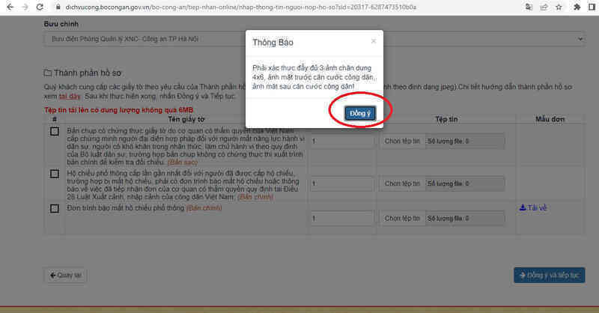Click the address bar URL
Screen dimensions: 599x313
click(x=240, y=7)
